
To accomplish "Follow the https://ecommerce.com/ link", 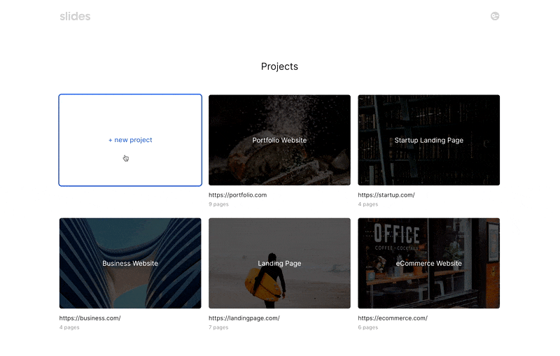I will click(393, 318).
